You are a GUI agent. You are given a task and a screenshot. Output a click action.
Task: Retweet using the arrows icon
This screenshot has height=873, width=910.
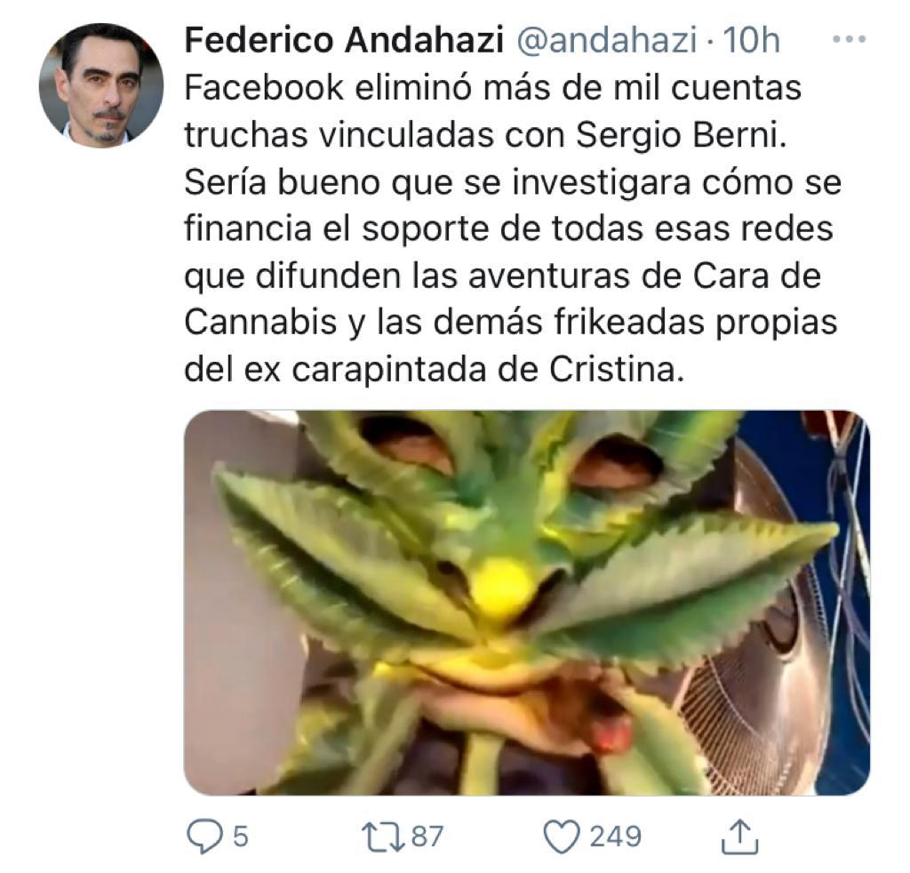tap(383, 837)
